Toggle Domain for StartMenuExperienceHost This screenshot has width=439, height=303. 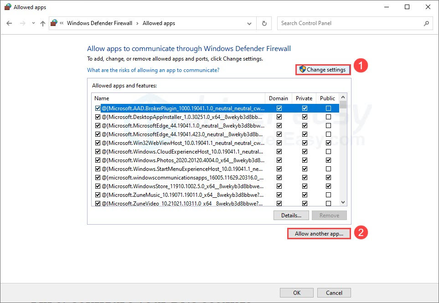279,169
